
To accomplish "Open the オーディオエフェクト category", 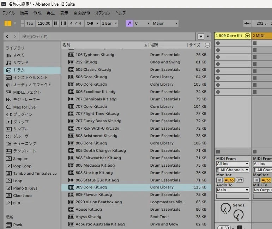I will tap(32, 85).
